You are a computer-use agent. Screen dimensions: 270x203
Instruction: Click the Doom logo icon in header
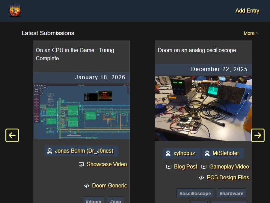[15, 11]
